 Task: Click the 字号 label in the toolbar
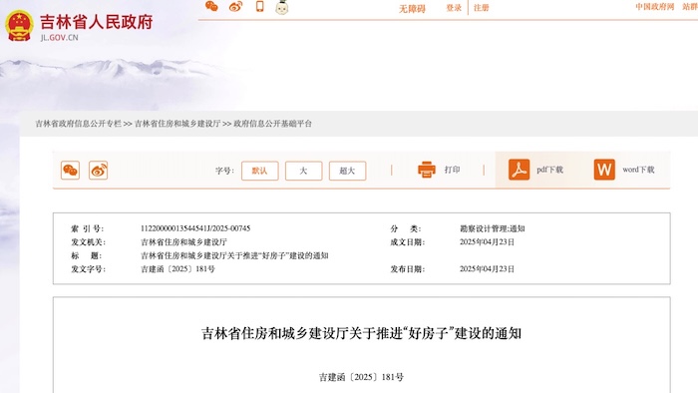(x=224, y=171)
